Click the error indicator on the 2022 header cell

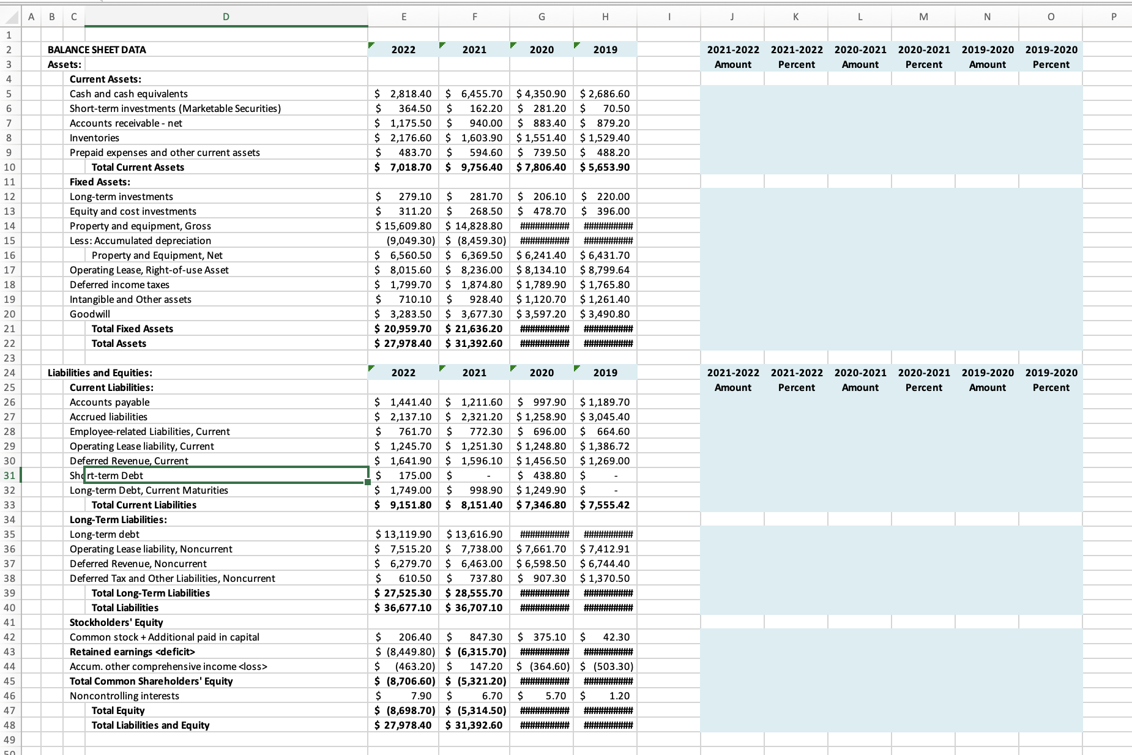coord(371,45)
